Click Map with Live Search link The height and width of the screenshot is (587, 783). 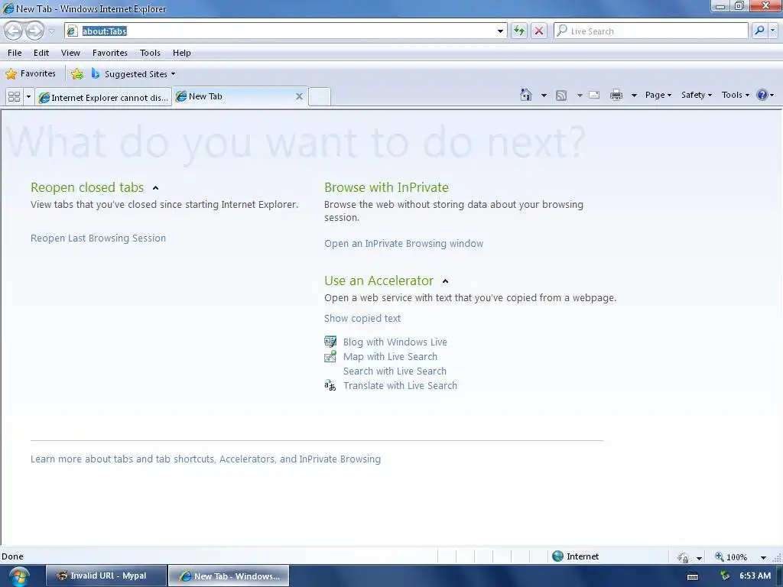tap(390, 356)
